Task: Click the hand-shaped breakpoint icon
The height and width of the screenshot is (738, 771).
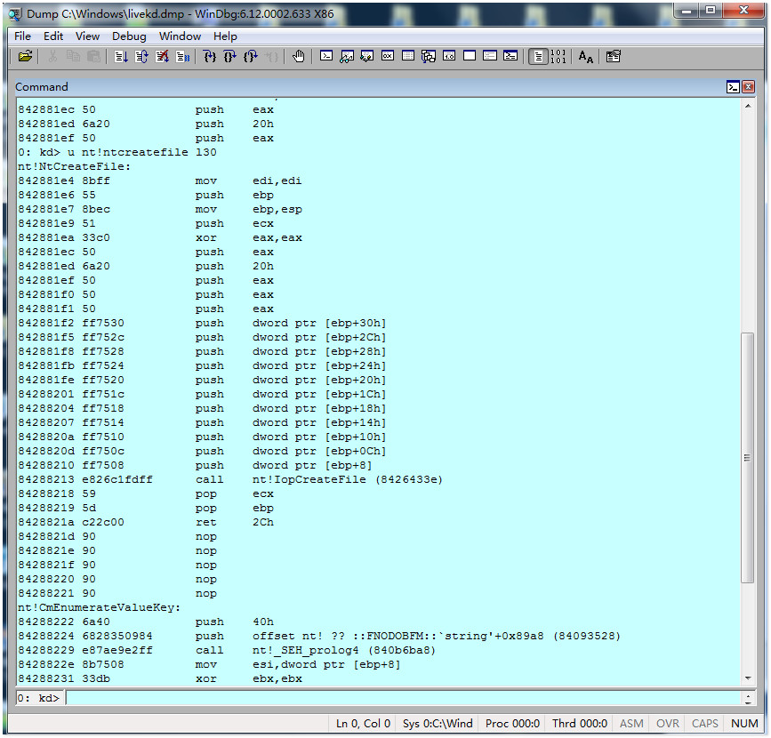Action: (x=298, y=56)
